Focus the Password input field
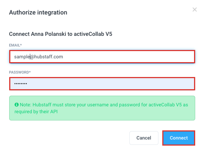This screenshot has width=204, height=154. (102, 83)
